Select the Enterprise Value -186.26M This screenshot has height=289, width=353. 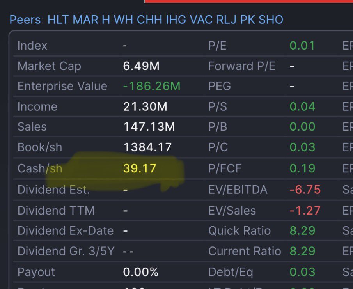[x=152, y=86]
